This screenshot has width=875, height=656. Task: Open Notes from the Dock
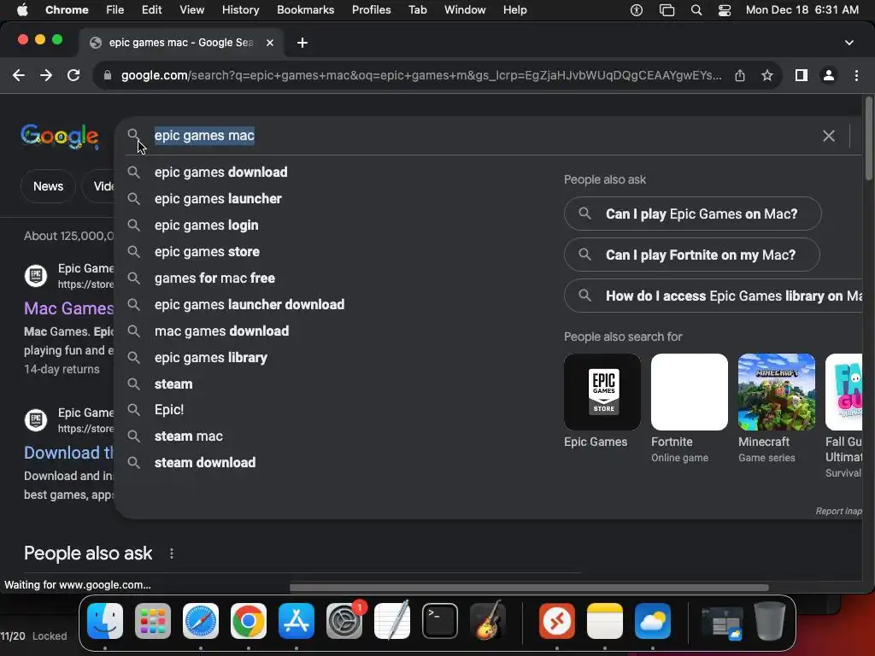(605, 621)
